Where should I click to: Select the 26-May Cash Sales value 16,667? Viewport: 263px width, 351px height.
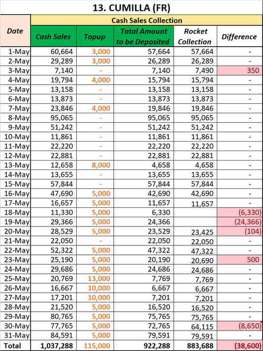[62, 288]
